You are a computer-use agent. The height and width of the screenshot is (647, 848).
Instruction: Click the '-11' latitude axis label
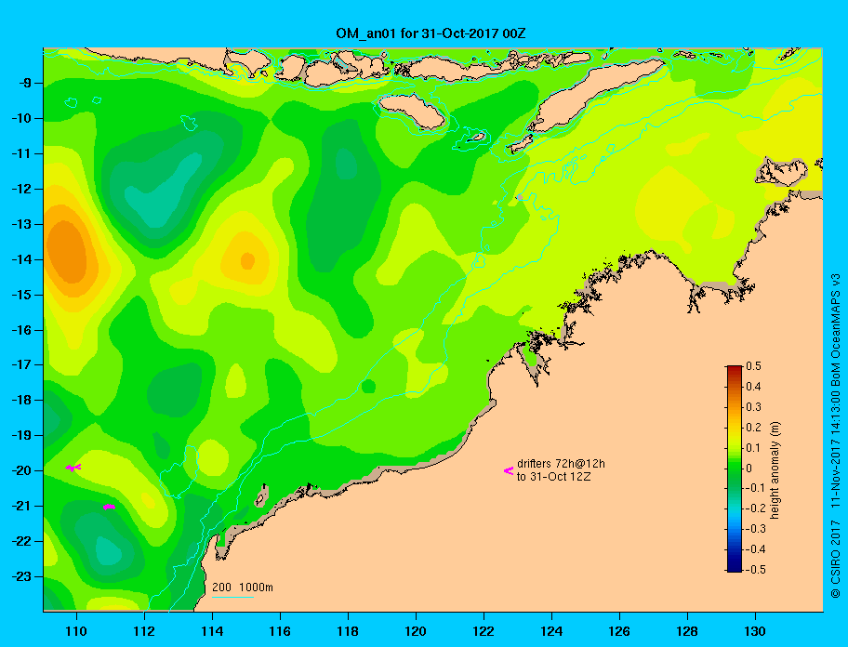[22, 154]
